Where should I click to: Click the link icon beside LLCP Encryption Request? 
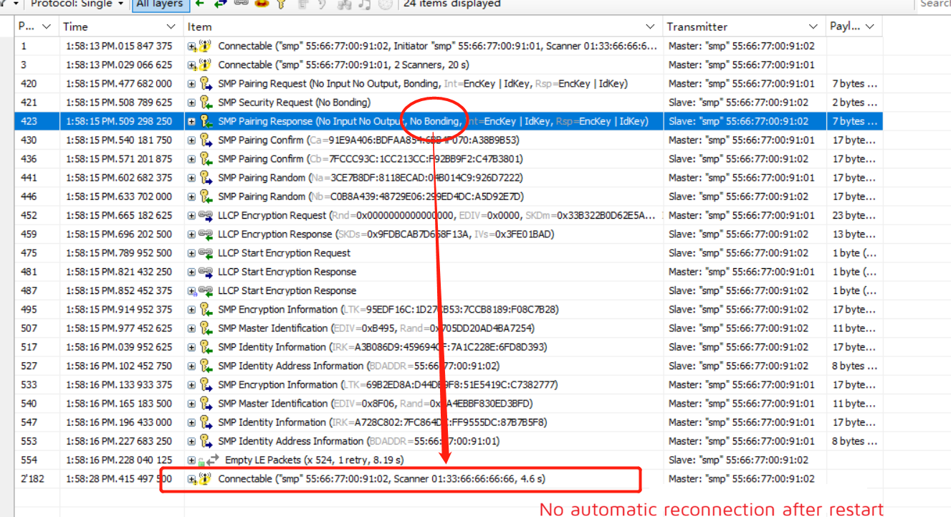pos(206,215)
